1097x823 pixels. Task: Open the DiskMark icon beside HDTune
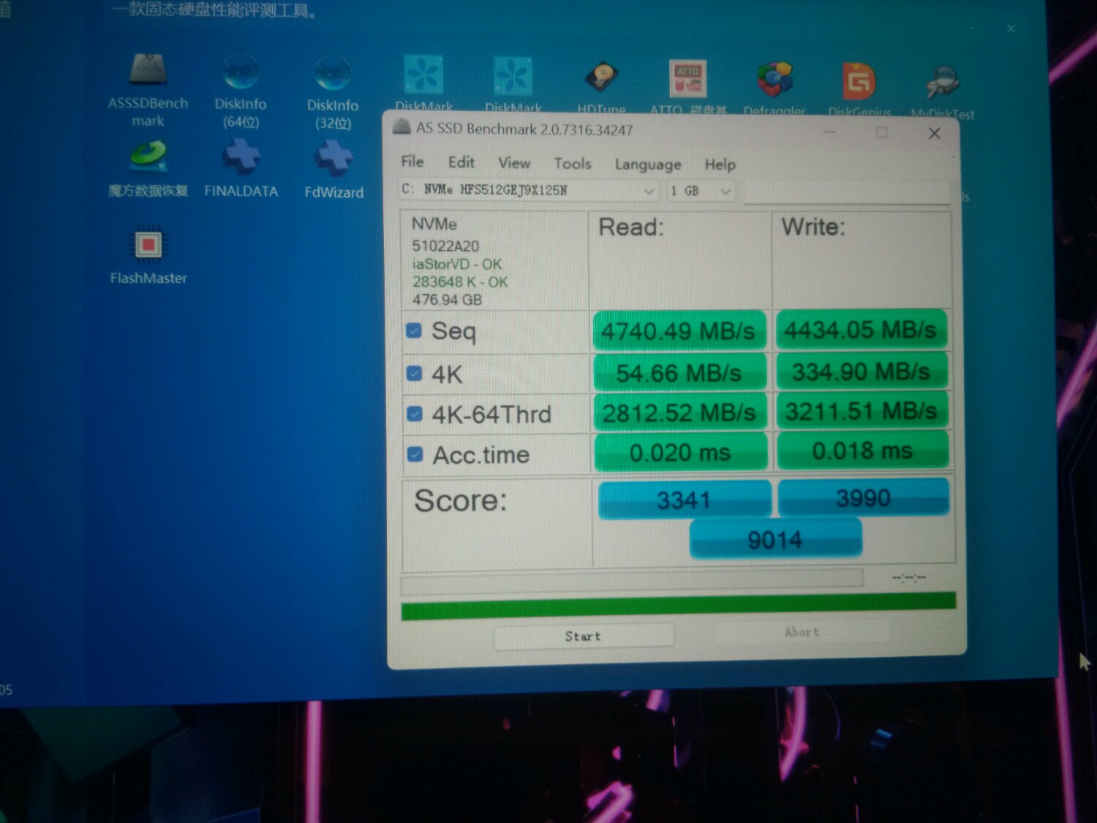[x=513, y=76]
